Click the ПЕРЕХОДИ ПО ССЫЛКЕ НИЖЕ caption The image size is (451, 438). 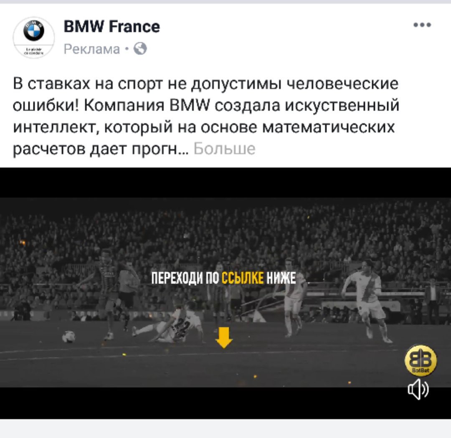pyautogui.click(x=224, y=278)
